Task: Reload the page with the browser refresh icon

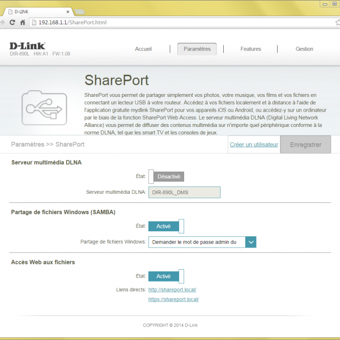Action: click(12, 23)
